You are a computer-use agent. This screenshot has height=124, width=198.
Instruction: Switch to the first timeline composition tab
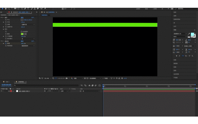(x=6, y=82)
